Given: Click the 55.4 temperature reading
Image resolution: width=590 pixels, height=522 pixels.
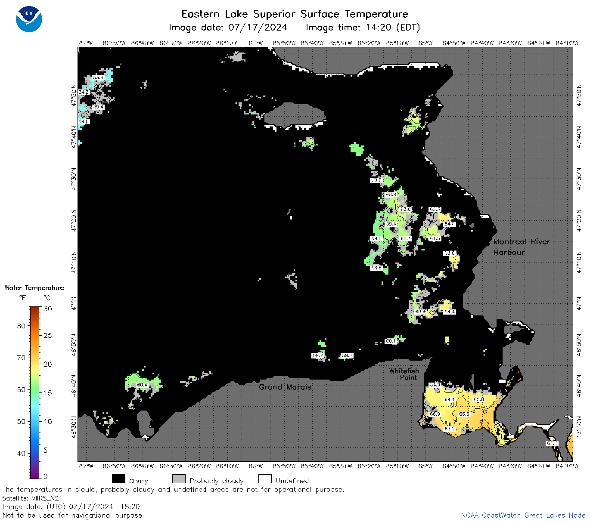Looking at the screenshot, I should point(98,107).
